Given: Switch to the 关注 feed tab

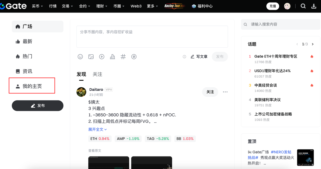Looking at the screenshot, I should click(x=97, y=74).
